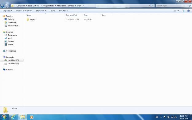Image resolution: width=192 pixels, height=120 pixels.
Task: Click the scripts date modified cell
Action: (73, 19)
